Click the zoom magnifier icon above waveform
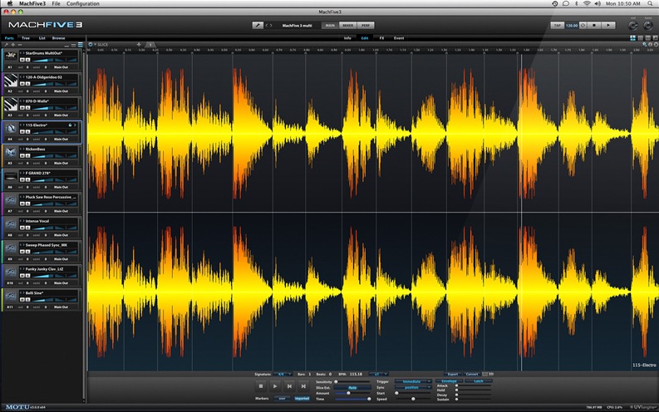Image resolution: width=659 pixels, height=412 pixels. (x=644, y=45)
